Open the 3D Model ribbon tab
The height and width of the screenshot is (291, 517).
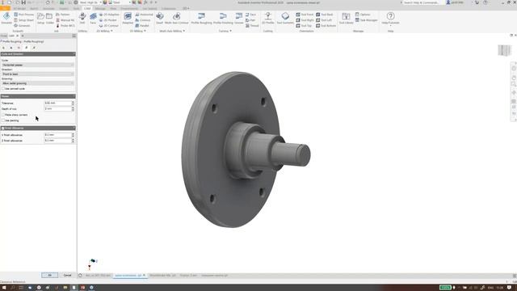(x=19, y=8)
